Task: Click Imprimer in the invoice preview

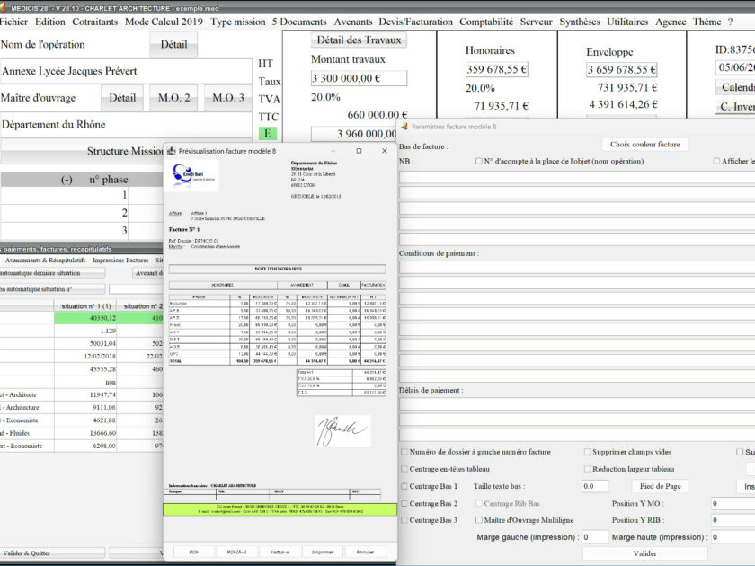Action: click(322, 552)
